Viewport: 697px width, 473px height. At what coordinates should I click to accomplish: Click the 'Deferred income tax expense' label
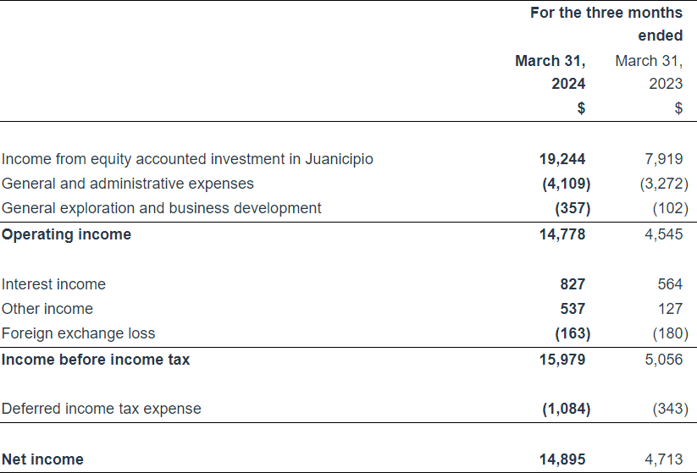coord(101,409)
